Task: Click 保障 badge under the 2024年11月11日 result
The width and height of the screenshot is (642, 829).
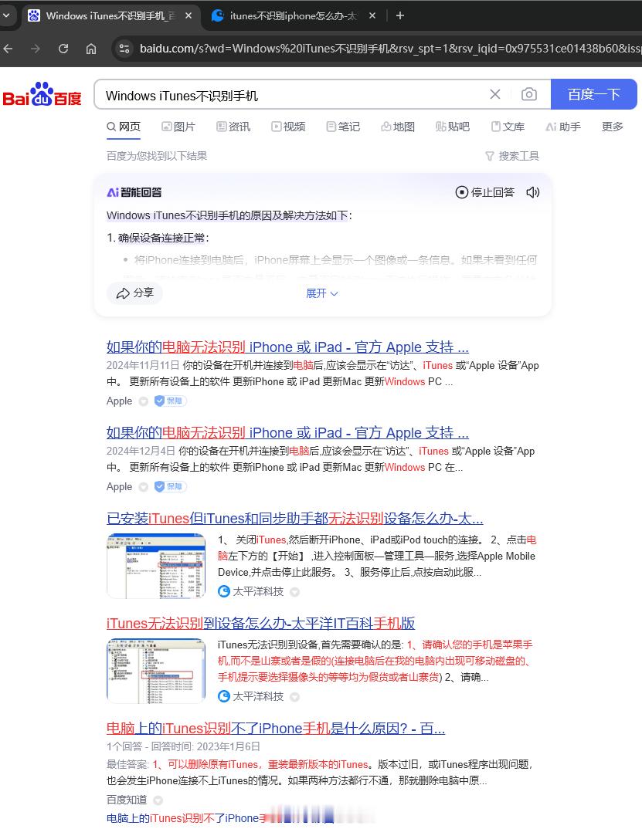Action: [170, 401]
